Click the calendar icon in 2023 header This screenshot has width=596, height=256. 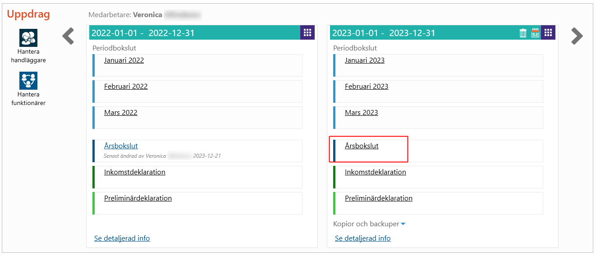(x=536, y=33)
